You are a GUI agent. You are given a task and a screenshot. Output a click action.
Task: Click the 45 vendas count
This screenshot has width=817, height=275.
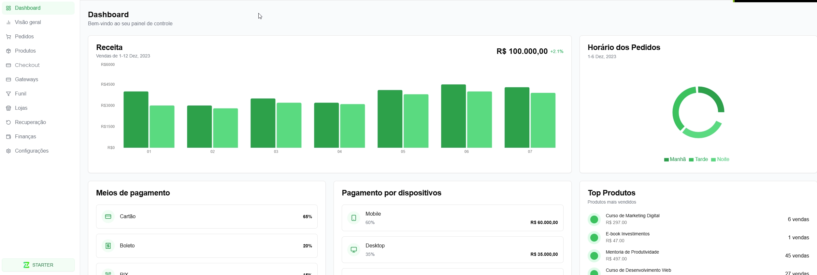tap(797, 256)
